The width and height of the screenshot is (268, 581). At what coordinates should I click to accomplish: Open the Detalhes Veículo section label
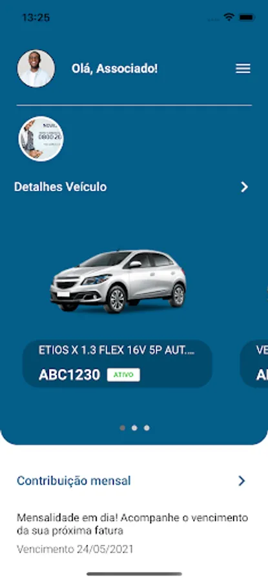61,187
